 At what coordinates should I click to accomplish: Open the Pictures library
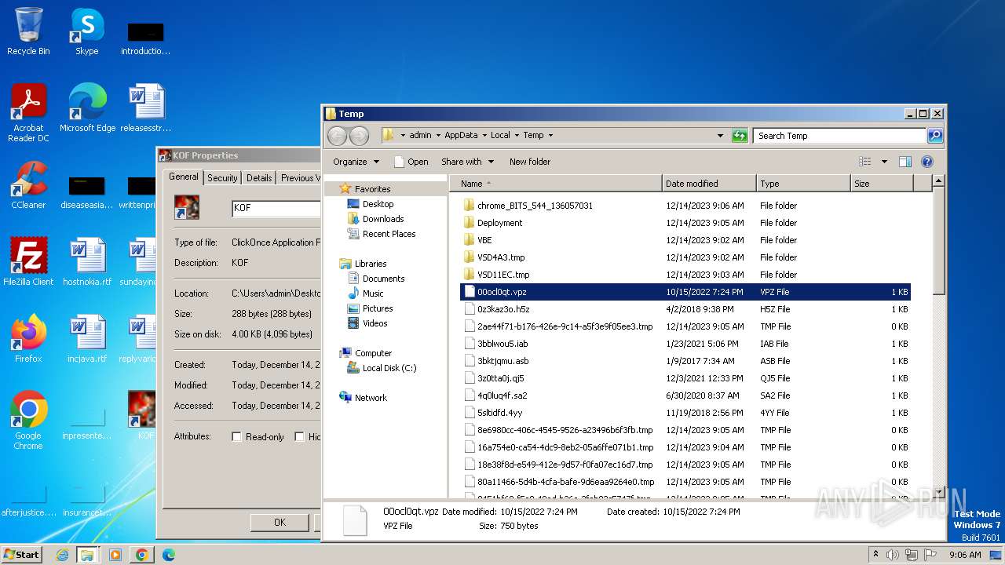(378, 308)
